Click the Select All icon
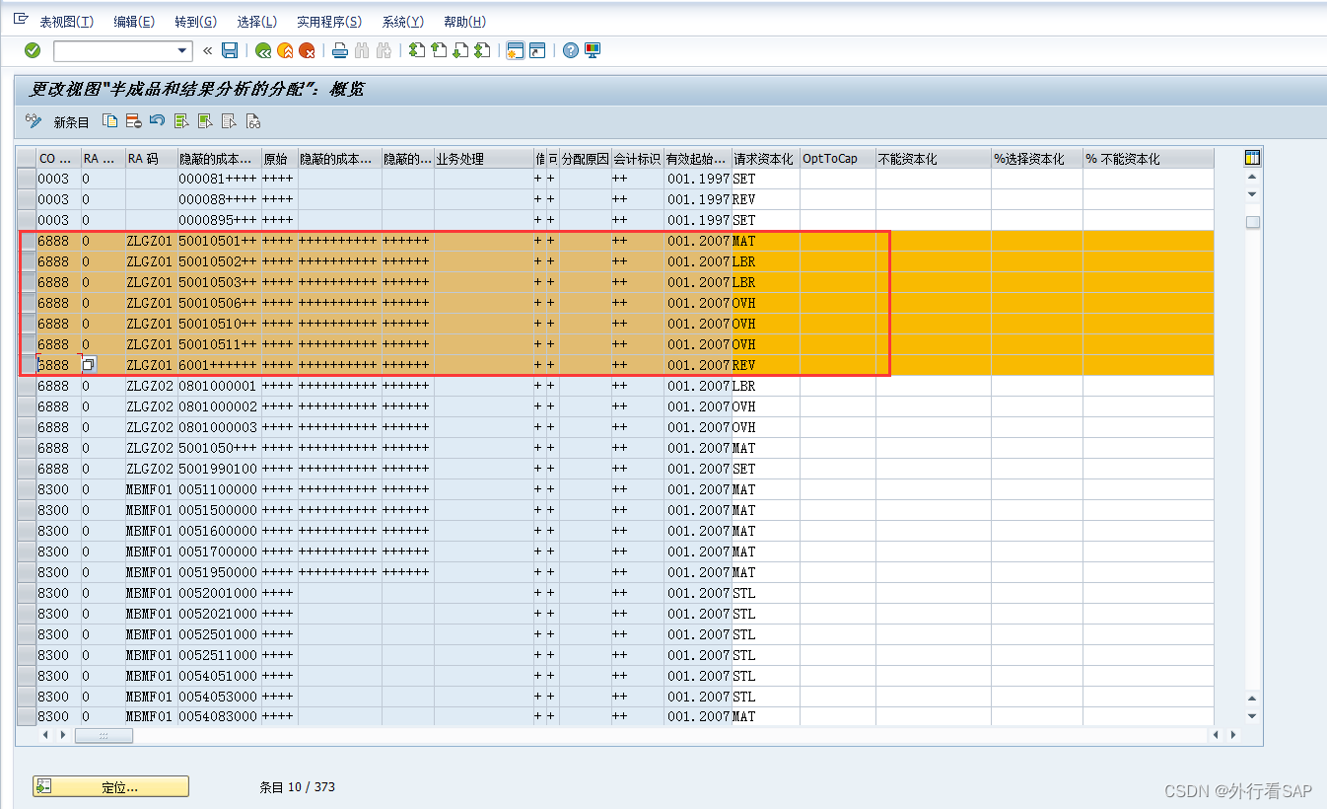Image resolution: width=1327 pixels, height=809 pixels. click(x=181, y=121)
